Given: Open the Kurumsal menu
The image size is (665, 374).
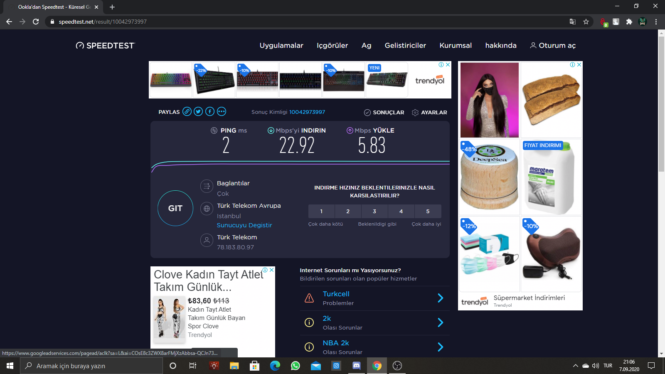Looking at the screenshot, I should click(456, 45).
